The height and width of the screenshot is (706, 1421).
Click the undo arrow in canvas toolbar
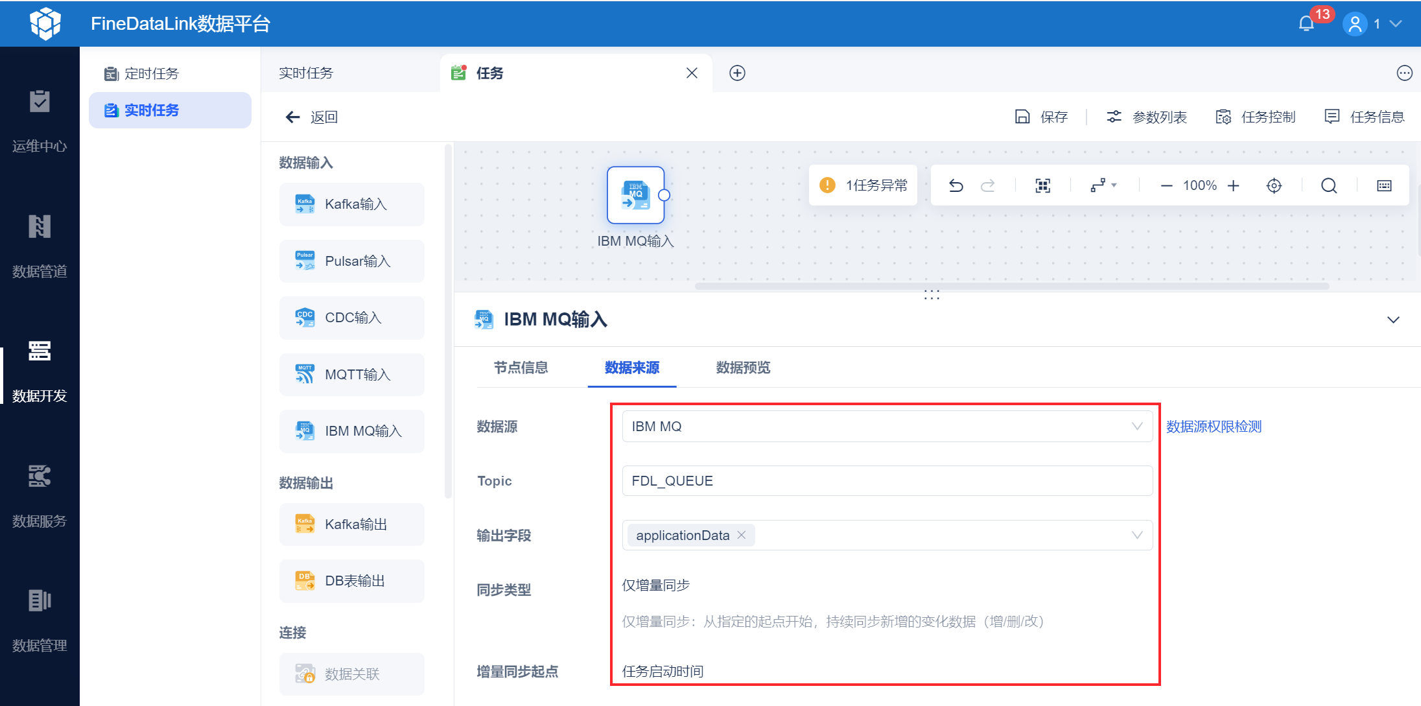pyautogui.click(x=956, y=186)
